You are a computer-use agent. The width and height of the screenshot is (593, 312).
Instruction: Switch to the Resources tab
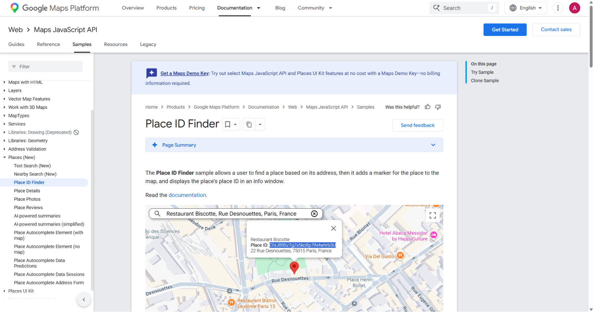click(116, 44)
